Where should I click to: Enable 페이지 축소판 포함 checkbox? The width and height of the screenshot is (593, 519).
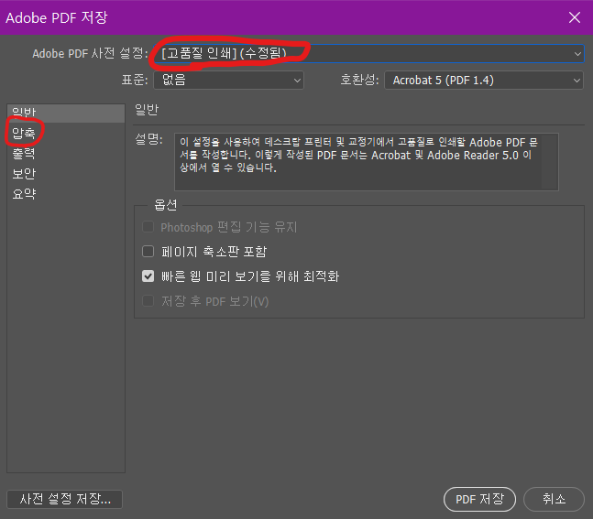(x=148, y=252)
